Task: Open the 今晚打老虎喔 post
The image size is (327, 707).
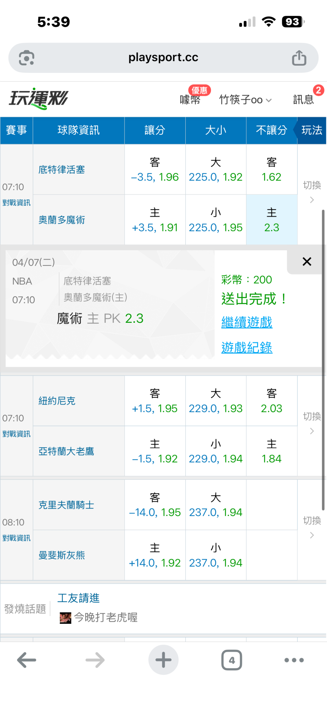Action: (x=106, y=617)
